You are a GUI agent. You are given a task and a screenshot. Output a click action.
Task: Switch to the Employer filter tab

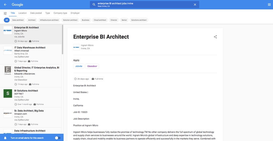pyautogui.click(x=75, y=13)
